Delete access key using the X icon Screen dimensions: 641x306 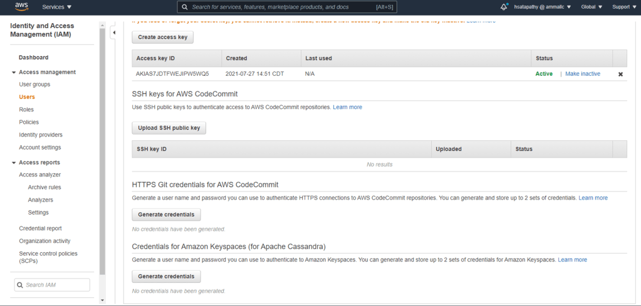[x=620, y=74]
